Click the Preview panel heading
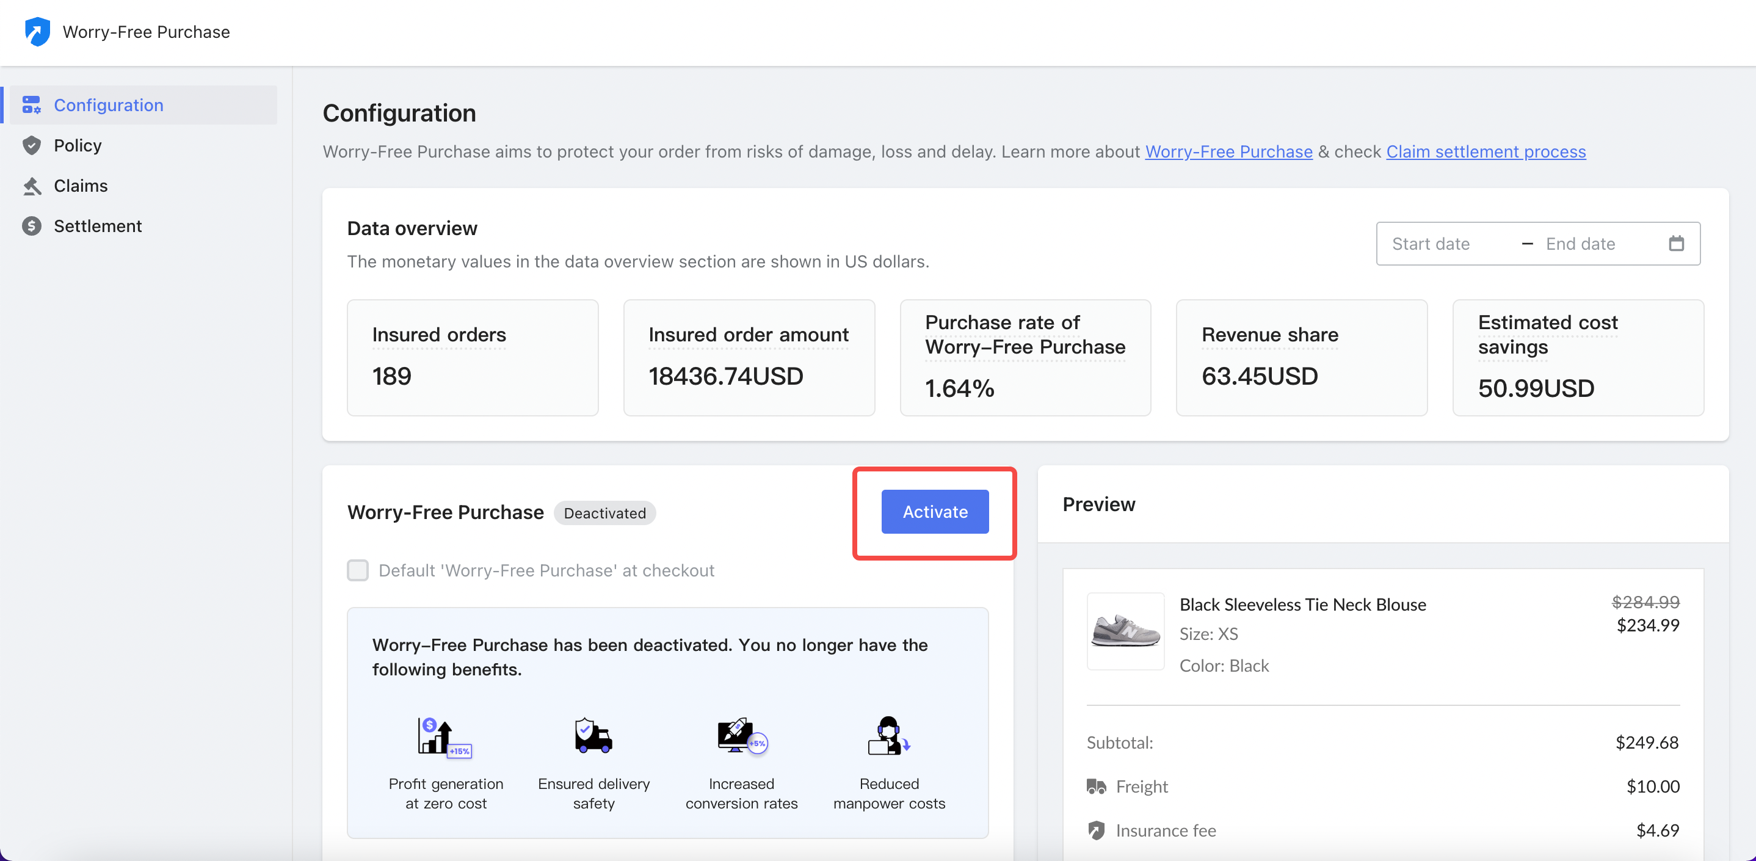The image size is (1756, 861). pyautogui.click(x=1099, y=504)
